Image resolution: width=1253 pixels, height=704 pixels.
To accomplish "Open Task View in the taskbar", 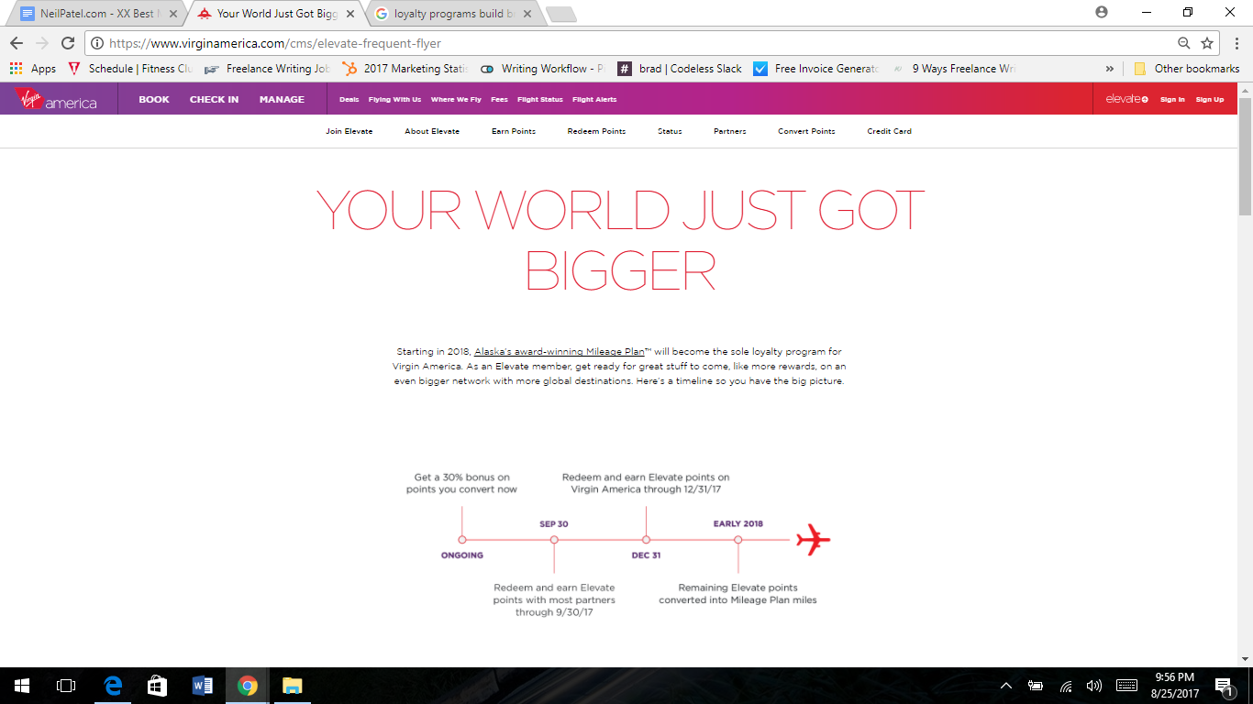I will 66,686.
